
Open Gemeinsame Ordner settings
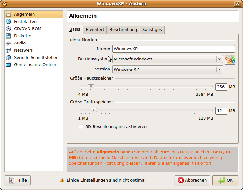coord(34,65)
